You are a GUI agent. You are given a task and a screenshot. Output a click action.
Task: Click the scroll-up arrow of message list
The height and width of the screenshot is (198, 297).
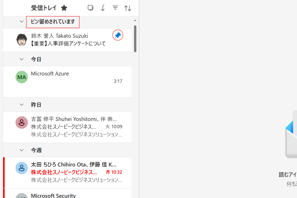(135, 20)
